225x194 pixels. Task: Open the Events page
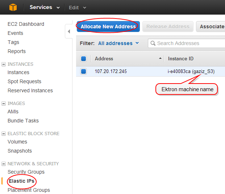[x=15, y=33]
